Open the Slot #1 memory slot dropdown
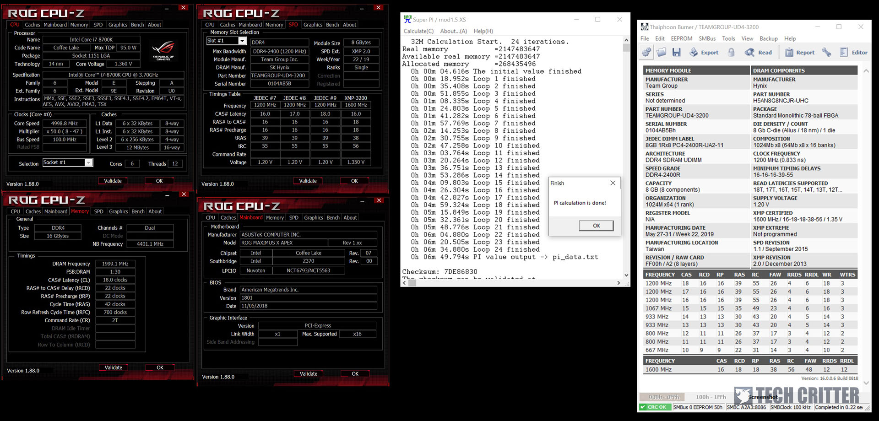Image resolution: width=879 pixels, height=421 pixels. [x=242, y=41]
